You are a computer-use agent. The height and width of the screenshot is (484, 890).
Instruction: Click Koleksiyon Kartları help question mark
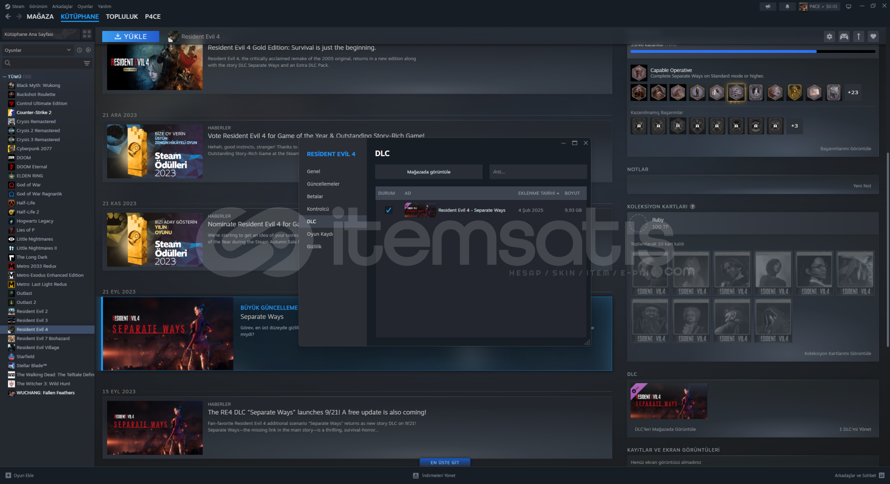point(692,207)
